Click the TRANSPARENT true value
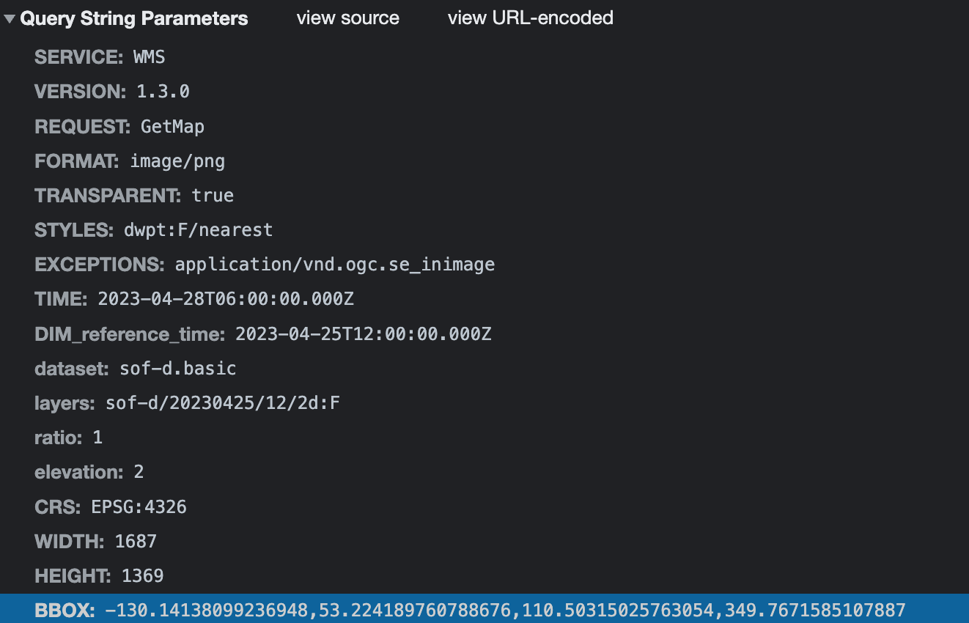The width and height of the screenshot is (969, 623). click(213, 195)
